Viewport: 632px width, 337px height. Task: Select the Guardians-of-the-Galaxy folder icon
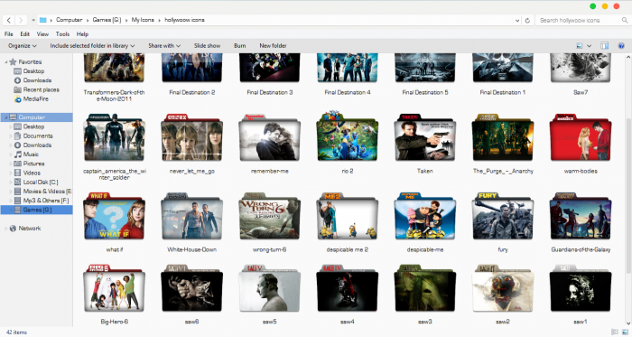point(581,216)
